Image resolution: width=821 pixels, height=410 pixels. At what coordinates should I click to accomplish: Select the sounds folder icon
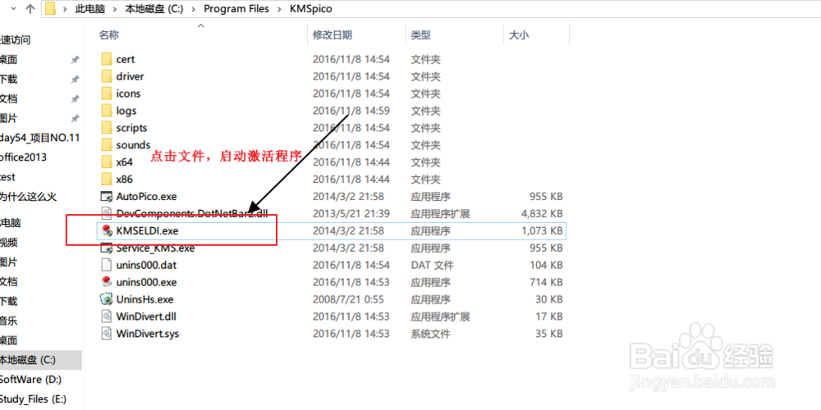(x=107, y=145)
